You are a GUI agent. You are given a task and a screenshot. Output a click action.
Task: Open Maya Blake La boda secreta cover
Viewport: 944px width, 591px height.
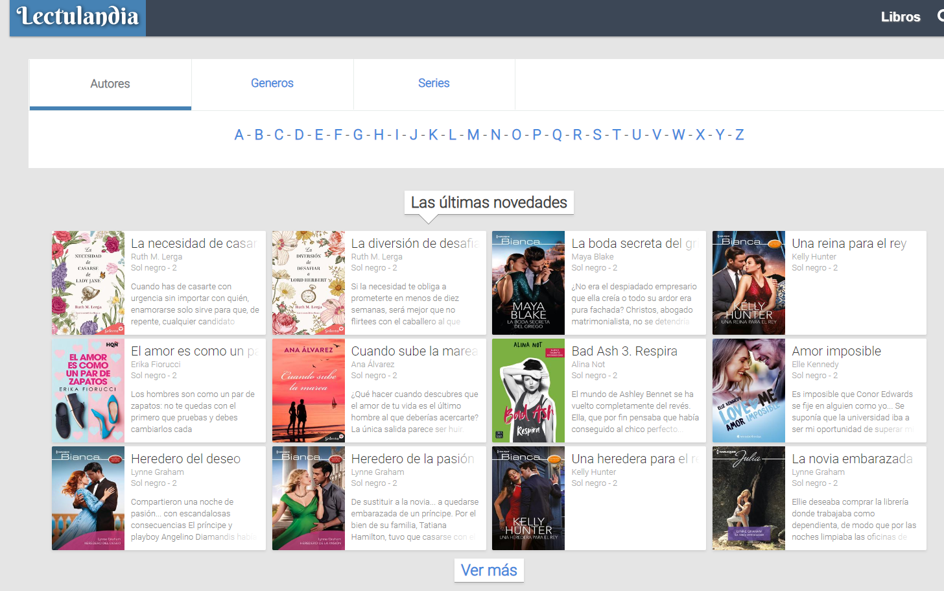528,283
